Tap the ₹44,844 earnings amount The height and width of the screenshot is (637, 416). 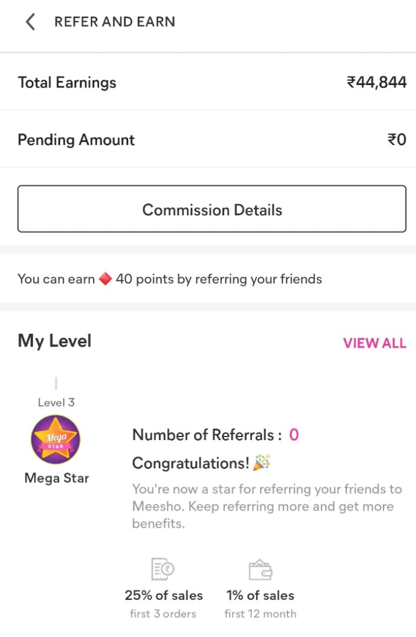point(376,83)
